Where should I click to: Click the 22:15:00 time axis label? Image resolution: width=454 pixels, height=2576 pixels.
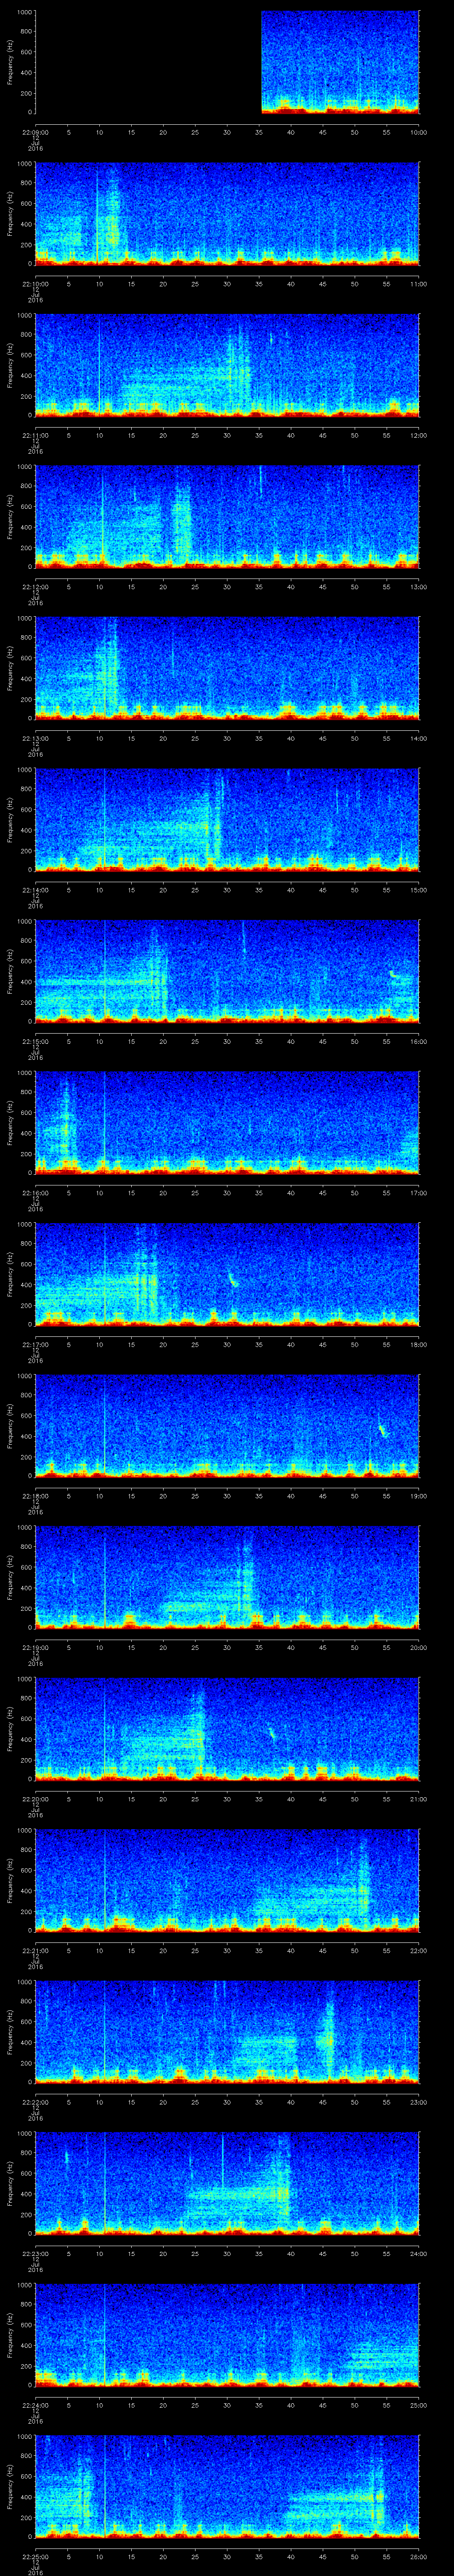35,1041
